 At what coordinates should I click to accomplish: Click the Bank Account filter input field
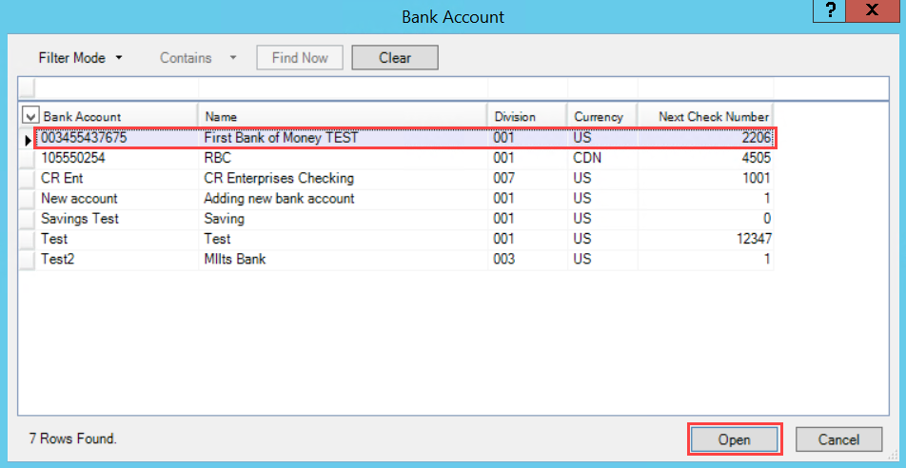(x=117, y=88)
